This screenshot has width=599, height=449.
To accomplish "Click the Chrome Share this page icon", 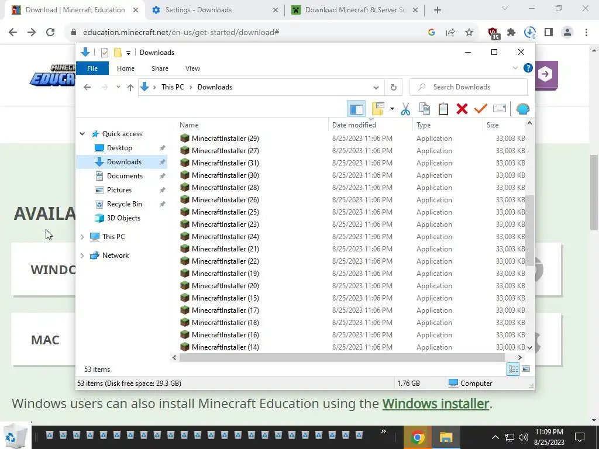I will pyautogui.click(x=450, y=33).
